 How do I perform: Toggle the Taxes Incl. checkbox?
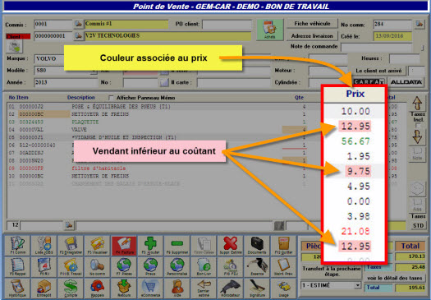[418, 126]
